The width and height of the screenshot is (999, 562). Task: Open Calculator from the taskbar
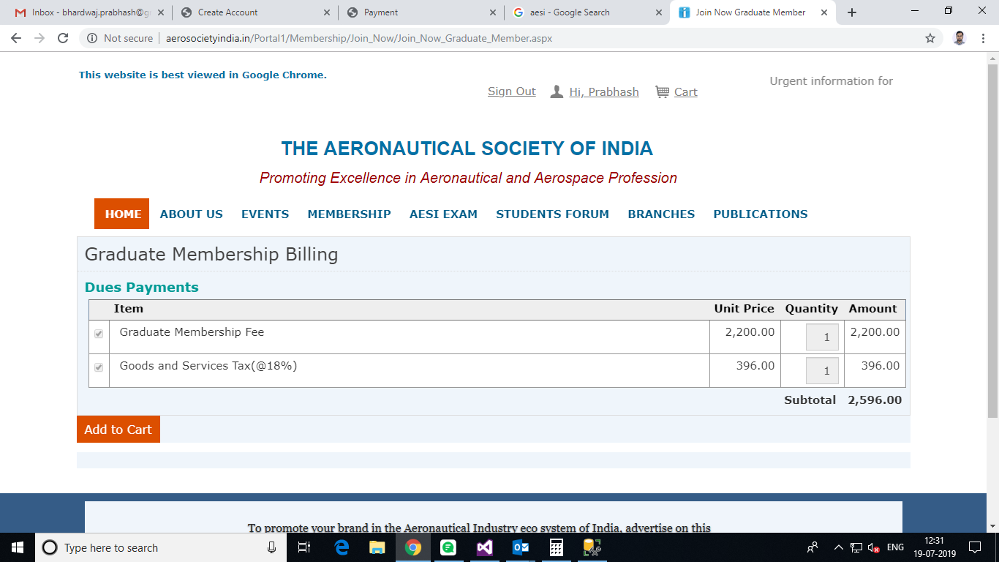(x=556, y=547)
